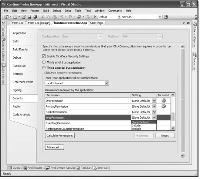Click the Undo toolbar icon
The height and width of the screenshot is (179, 200).
pyautogui.click(x=62, y=17)
